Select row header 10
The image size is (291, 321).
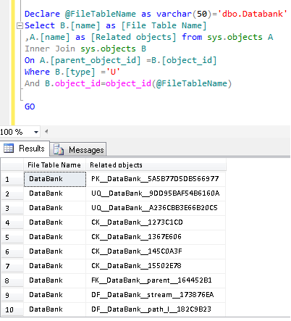coord(12,309)
